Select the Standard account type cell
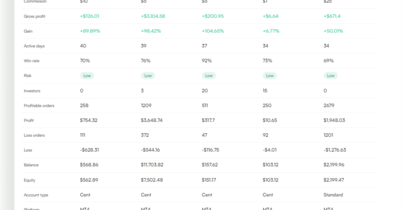The image size is (414, 210). pos(333,195)
